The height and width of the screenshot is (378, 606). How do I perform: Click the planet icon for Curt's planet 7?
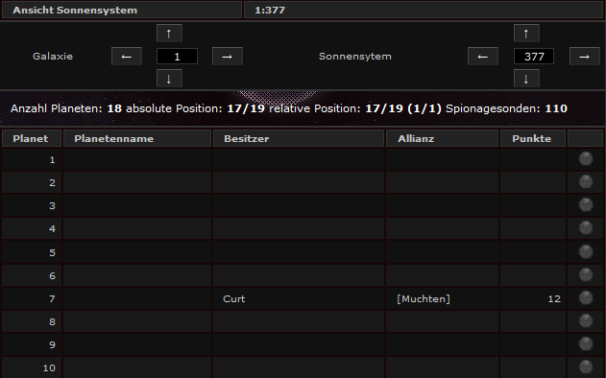[586, 297]
